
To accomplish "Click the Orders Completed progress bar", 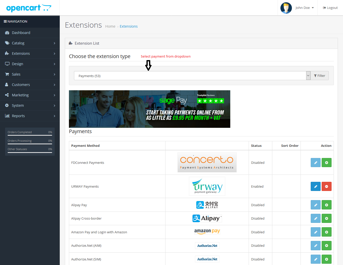I will (x=30, y=135).
